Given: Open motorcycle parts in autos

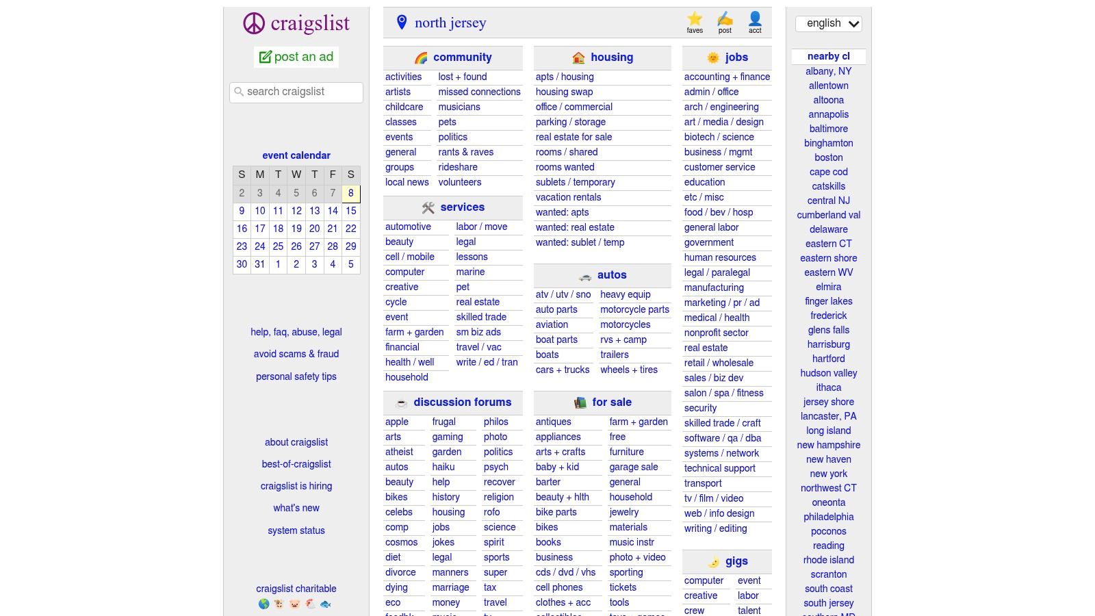Looking at the screenshot, I should coord(634,310).
